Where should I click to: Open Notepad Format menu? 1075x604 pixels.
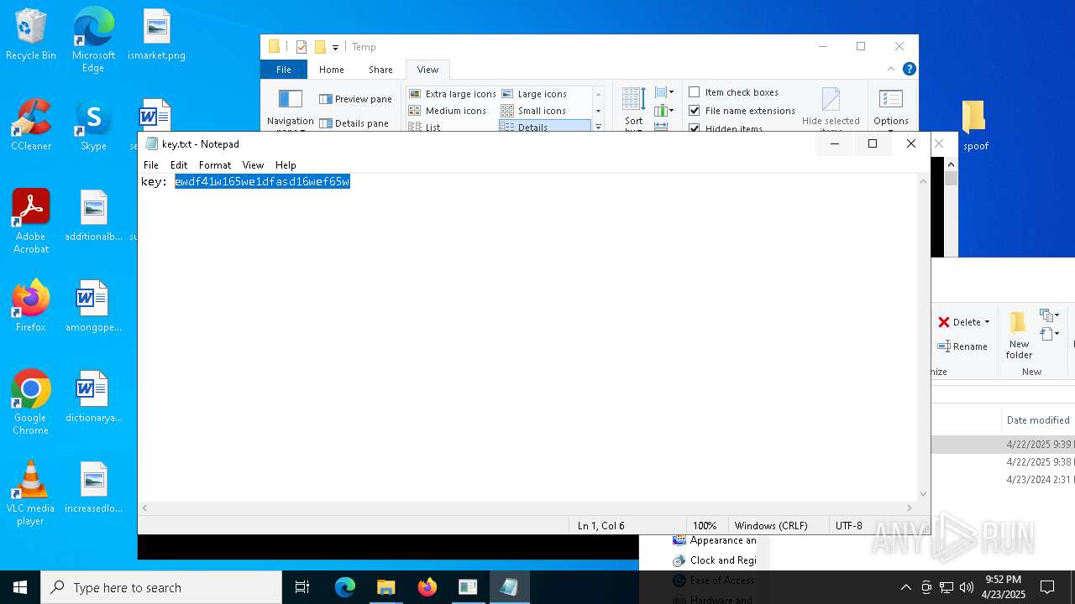(215, 165)
